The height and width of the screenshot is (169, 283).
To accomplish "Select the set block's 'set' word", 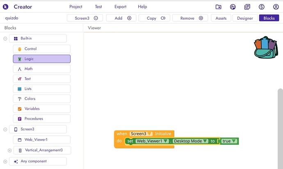I will (x=130, y=141).
